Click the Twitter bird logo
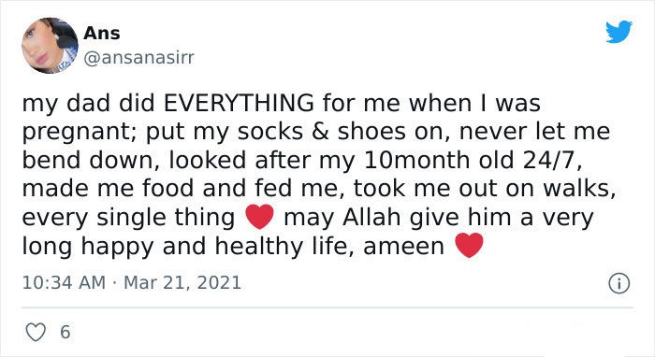The height and width of the screenshot is (357, 655). click(x=619, y=31)
